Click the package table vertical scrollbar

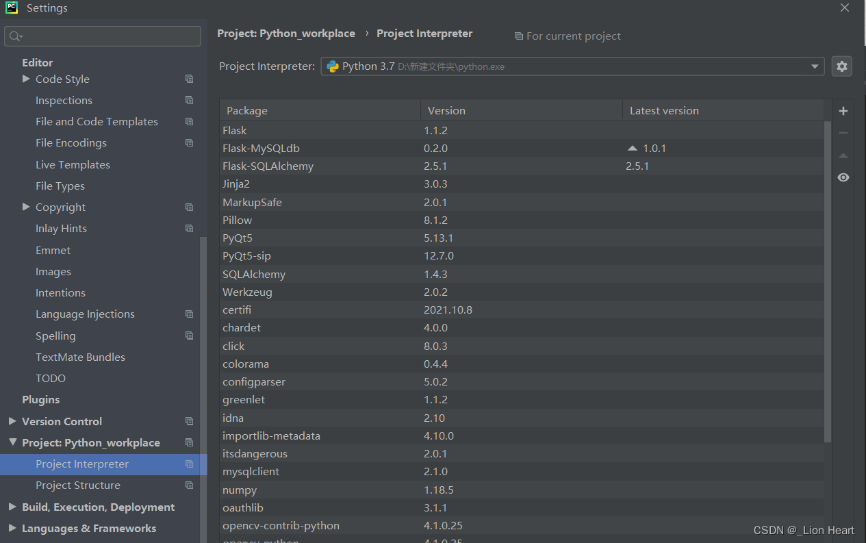point(828,281)
